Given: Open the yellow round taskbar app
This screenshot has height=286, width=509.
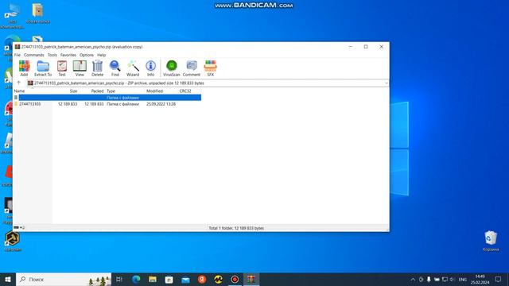Looking at the screenshot, I should pos(218,279).
